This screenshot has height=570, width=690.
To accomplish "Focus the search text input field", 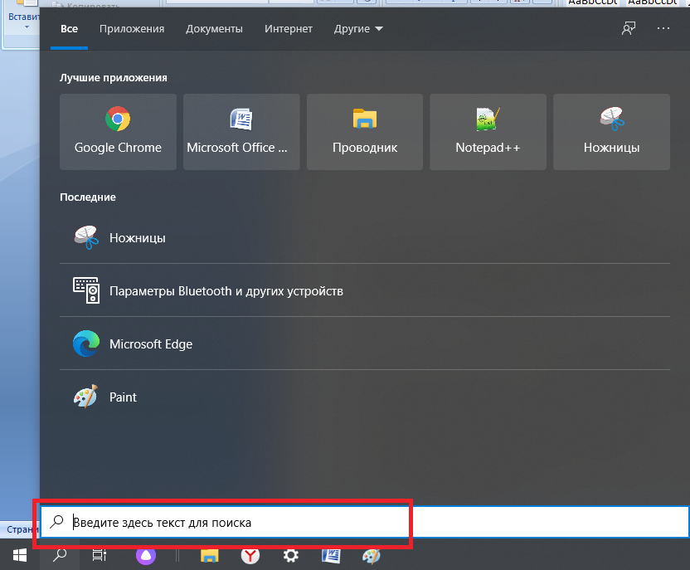I will click(x=365, y=522).
